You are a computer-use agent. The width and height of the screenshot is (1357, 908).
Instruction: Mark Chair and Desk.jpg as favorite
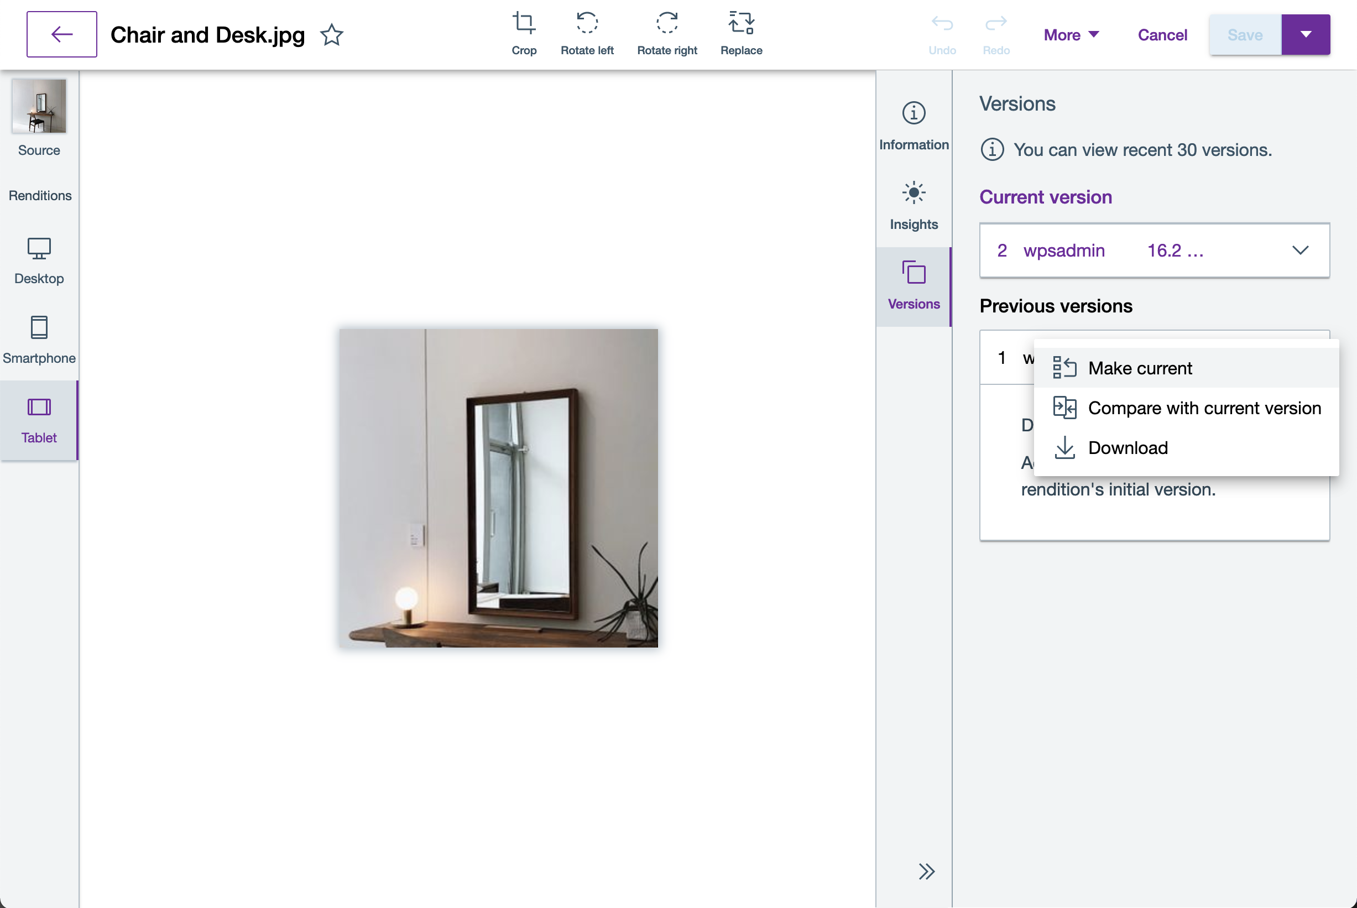[332, 35]
